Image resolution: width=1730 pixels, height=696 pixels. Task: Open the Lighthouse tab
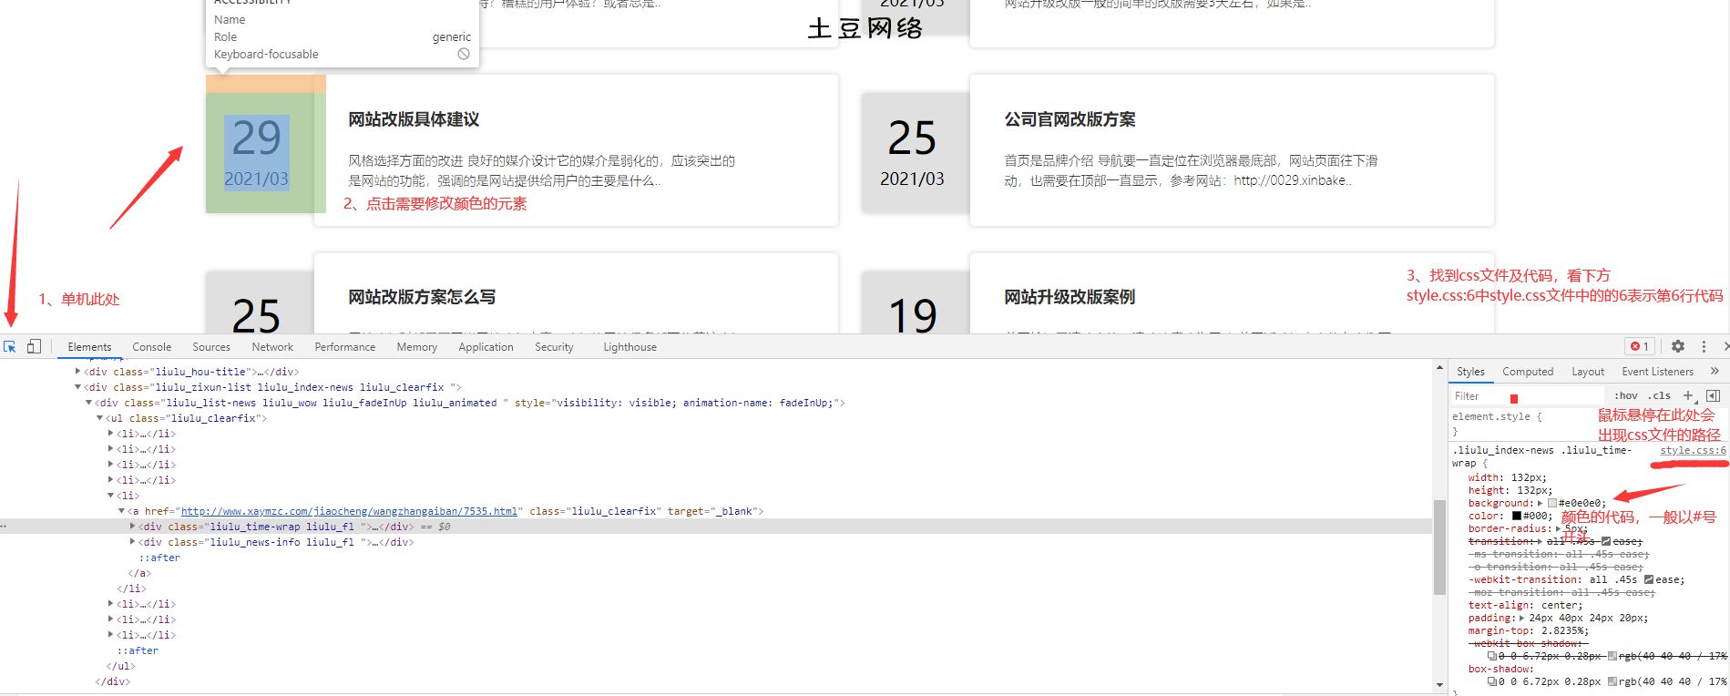pos(630,347)
